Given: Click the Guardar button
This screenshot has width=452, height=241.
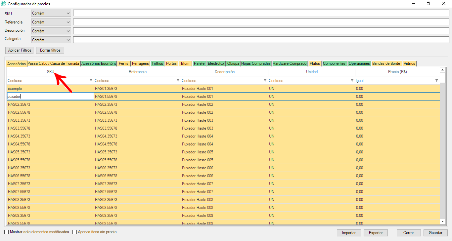Looking at the screenshot, I should [435, 233].
